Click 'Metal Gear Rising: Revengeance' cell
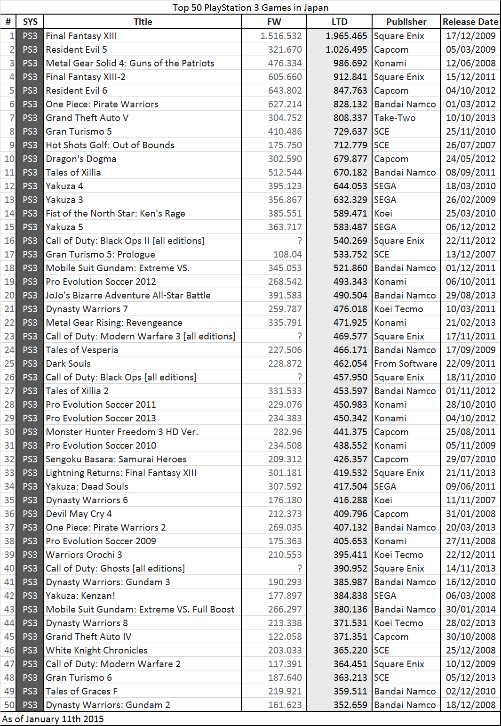501x726 pixels. [x=143, y=323]
